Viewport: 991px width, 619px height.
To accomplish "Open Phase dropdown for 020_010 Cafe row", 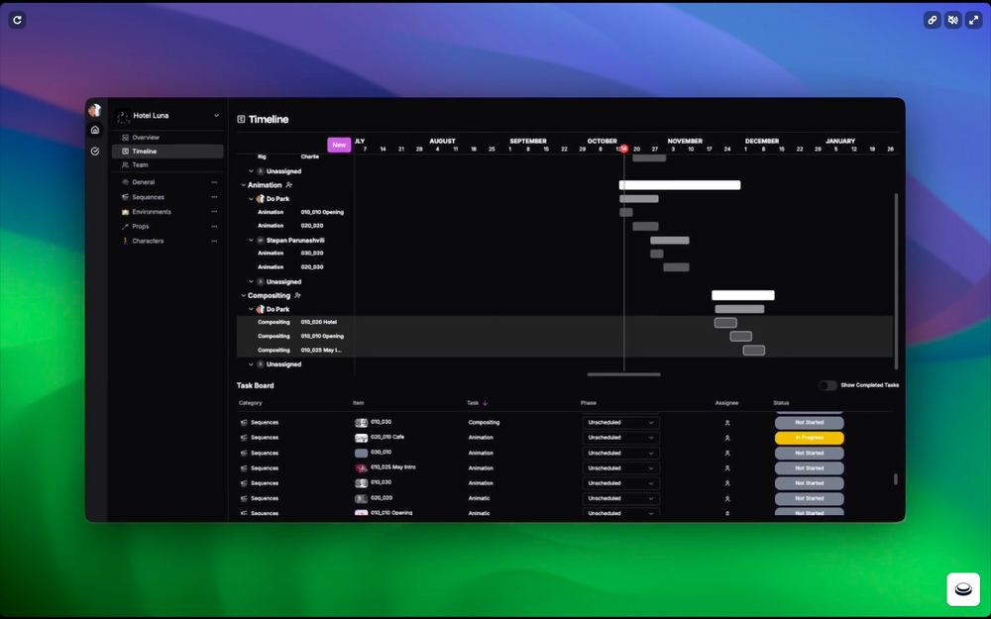I will 620,438.
